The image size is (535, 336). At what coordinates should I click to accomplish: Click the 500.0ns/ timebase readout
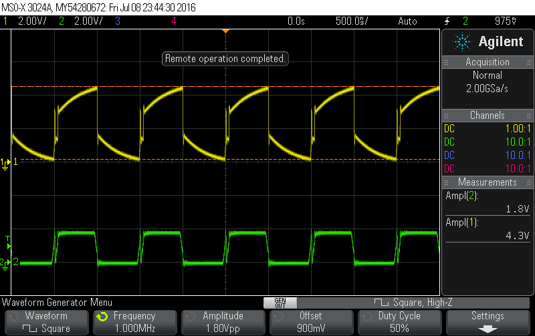click(351, 21)
